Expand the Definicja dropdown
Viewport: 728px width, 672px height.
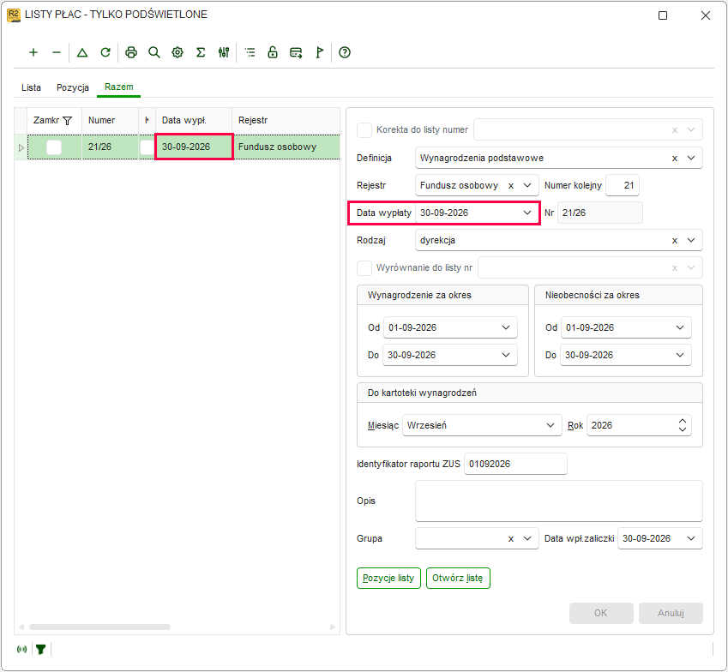point(691,159)
